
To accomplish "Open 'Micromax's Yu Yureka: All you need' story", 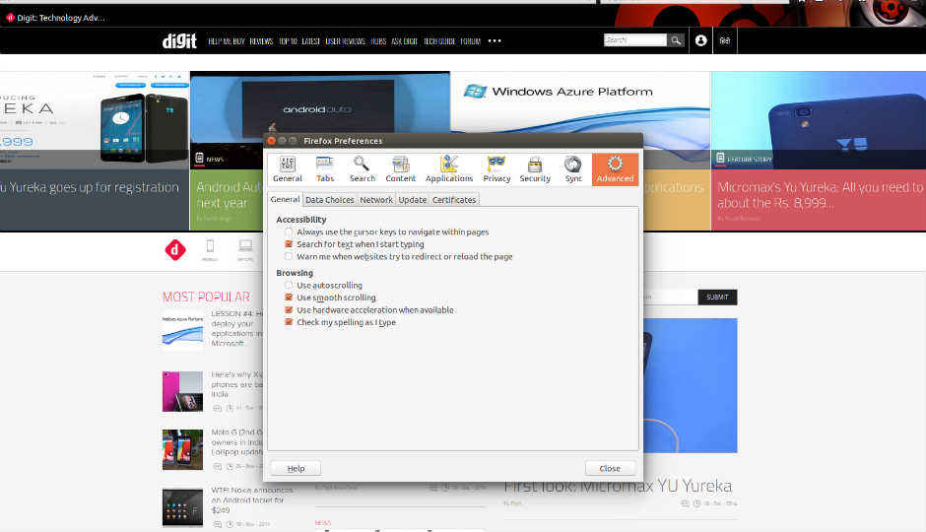I will pos(820,195).
